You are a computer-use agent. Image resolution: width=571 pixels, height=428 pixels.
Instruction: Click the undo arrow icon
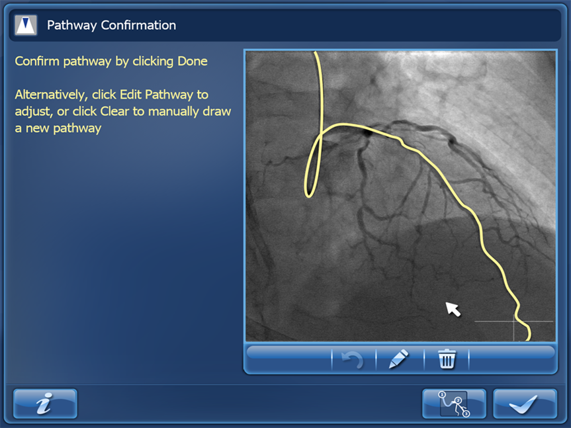(353, 360)
